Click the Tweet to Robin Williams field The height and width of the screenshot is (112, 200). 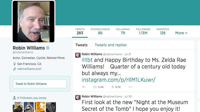pos(40,84)
